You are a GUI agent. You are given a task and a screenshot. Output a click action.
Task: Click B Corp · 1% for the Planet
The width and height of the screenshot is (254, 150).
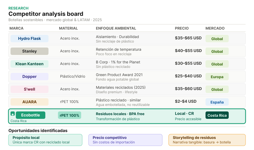(x=118, y=62)
